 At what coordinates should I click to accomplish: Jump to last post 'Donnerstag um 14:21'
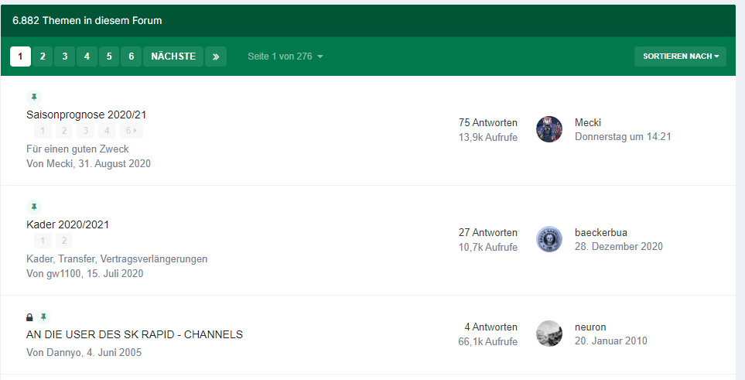(622, 136)
